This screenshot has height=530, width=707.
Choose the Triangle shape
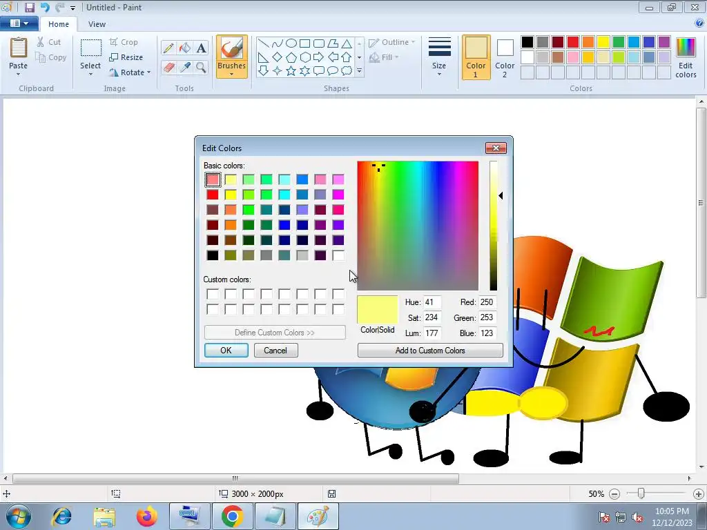pyautogui.click(x=347, y=43)
